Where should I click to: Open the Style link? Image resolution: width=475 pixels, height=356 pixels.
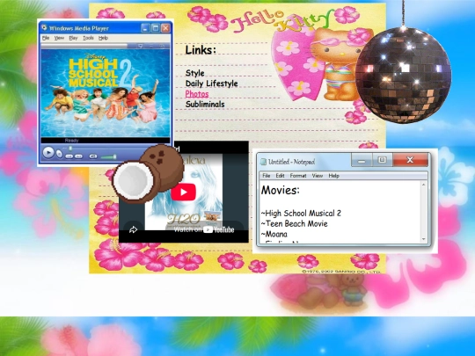(x=194, y=73)
